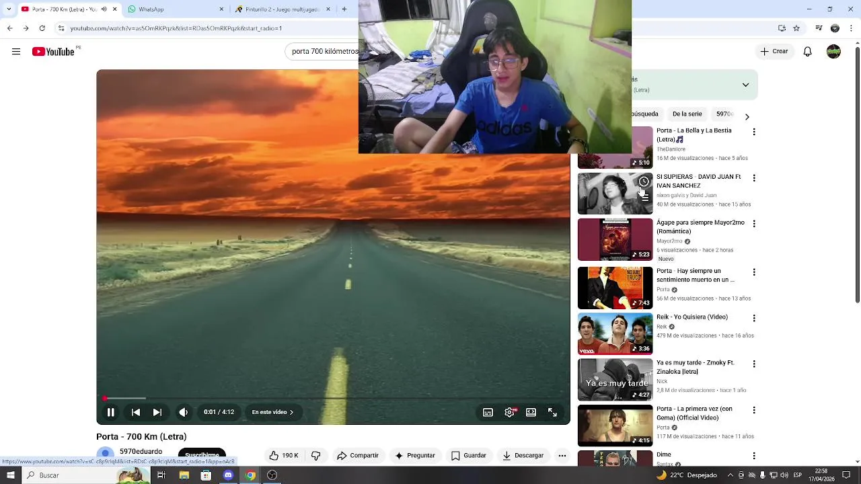Open the YouTube hamburger guide menu
The width and height of the screenshot is (861, 484).
point(16,52)
